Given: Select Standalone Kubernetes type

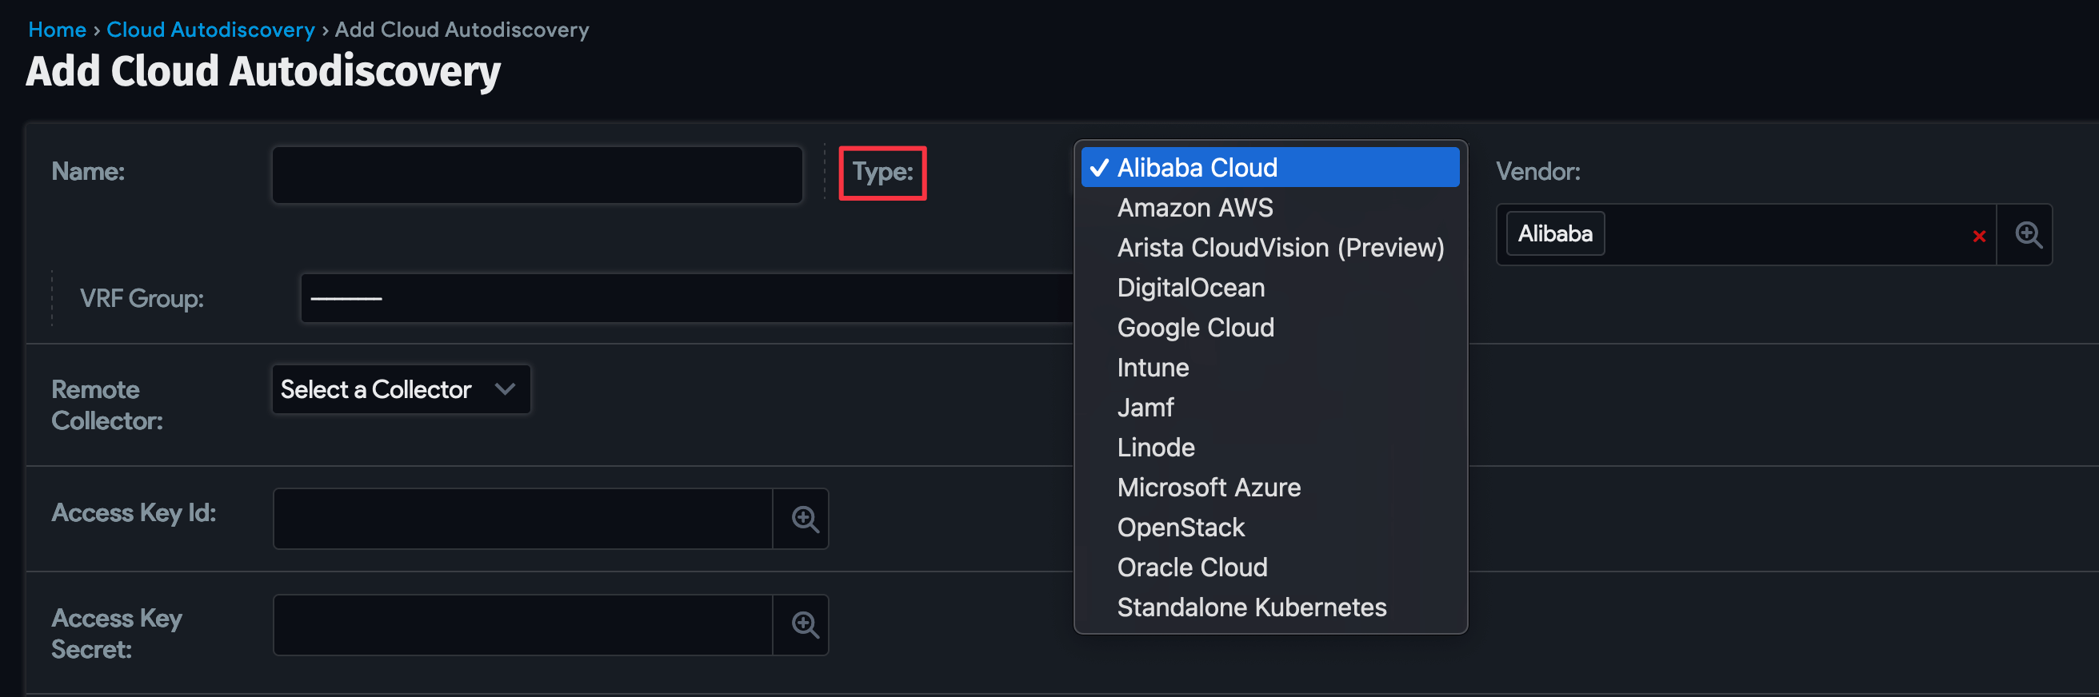Looking at the screenshot, I should click(x=1251, y=607).
